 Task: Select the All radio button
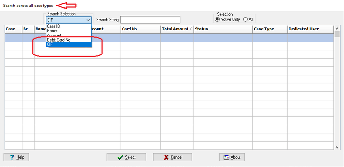tap(248, 19)
